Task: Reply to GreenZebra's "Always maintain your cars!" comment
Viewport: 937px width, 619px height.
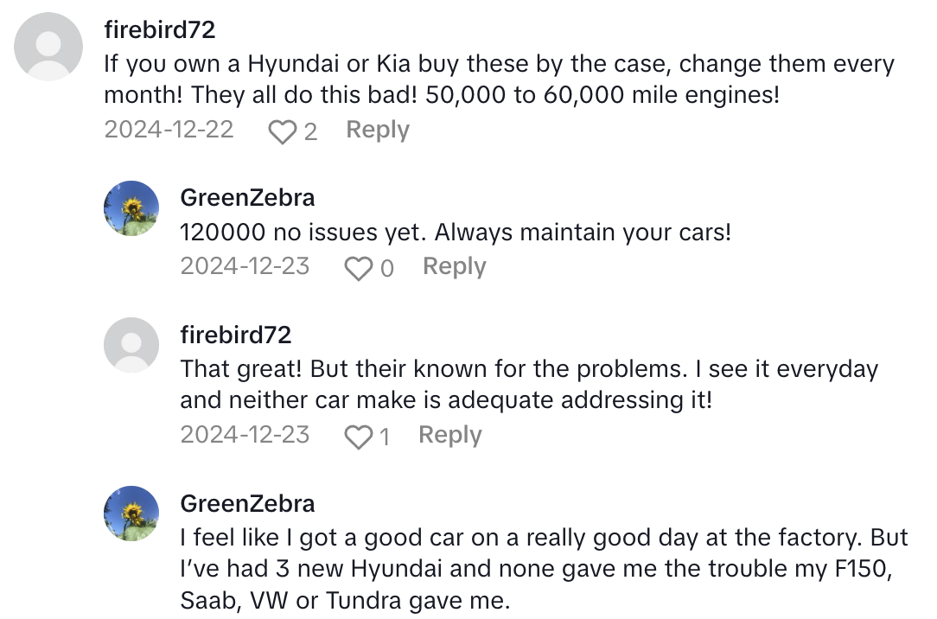Action: pos(454,266)
